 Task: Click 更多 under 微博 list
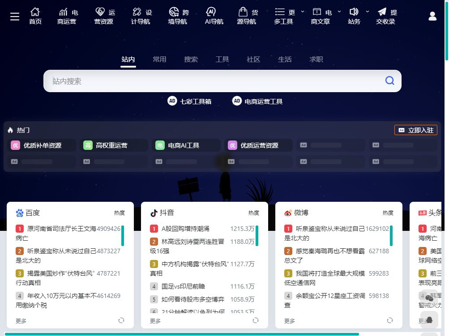click(x=290, y=321)
